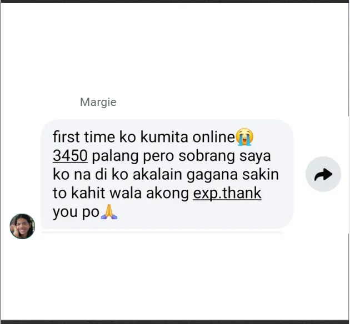
Task: Click the word 'sobrang' in the message
Action: tap(207, 156)
